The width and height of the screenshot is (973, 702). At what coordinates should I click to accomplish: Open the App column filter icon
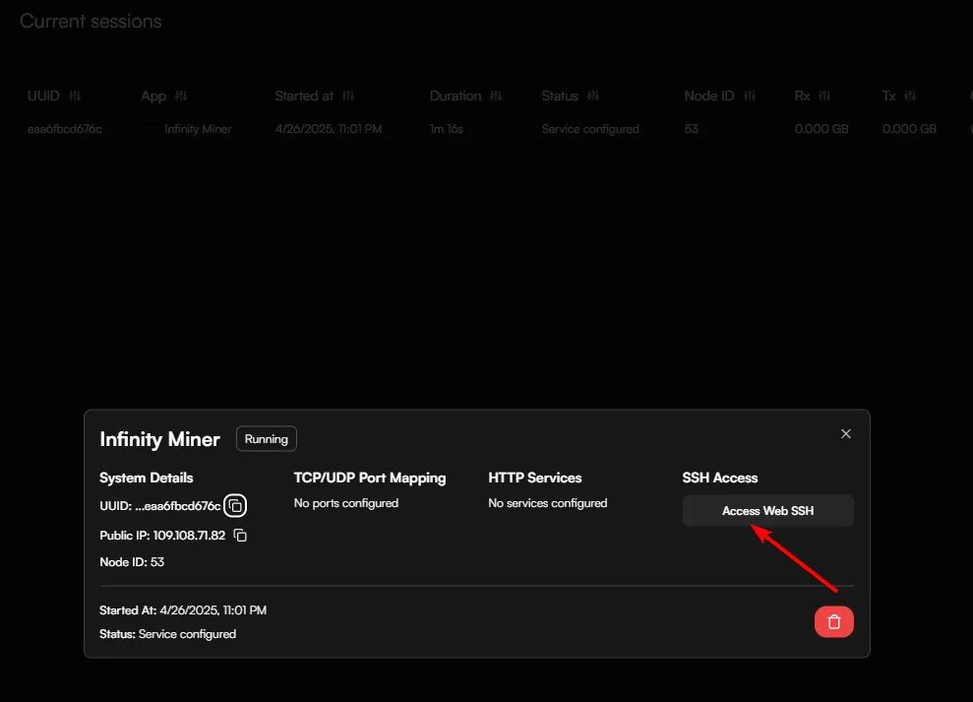click(x=181, y=96)
